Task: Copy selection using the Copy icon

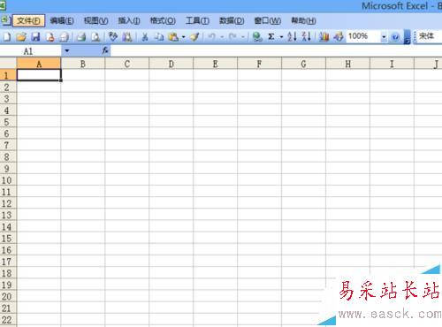Action: 159,37
